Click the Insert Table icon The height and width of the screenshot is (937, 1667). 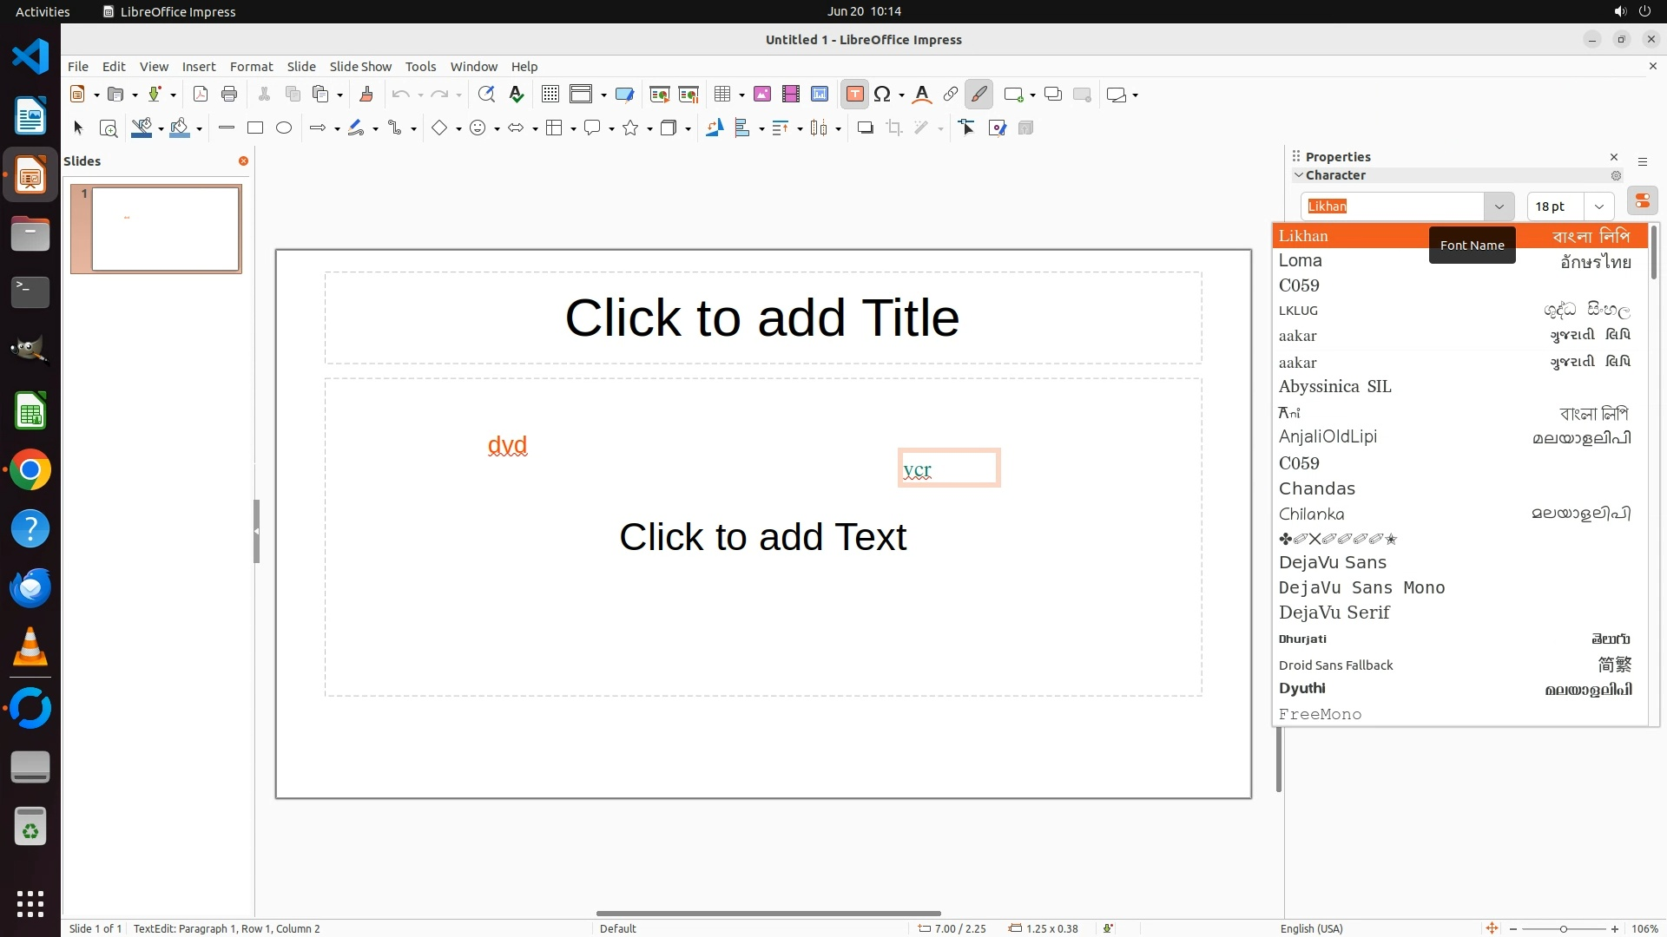(721, 95)
